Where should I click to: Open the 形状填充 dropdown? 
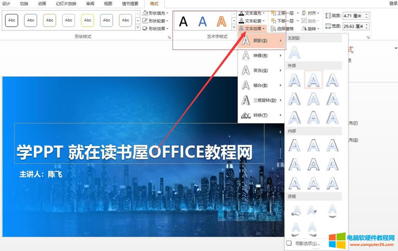click(155, 13)
